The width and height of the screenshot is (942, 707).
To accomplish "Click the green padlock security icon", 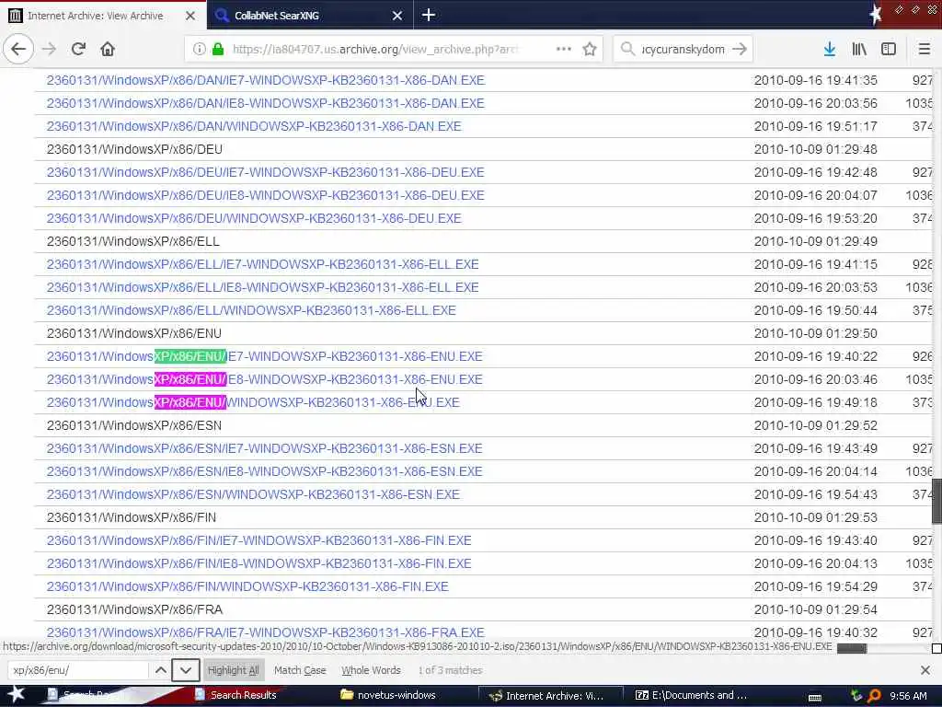I will [x=218, y=50].
